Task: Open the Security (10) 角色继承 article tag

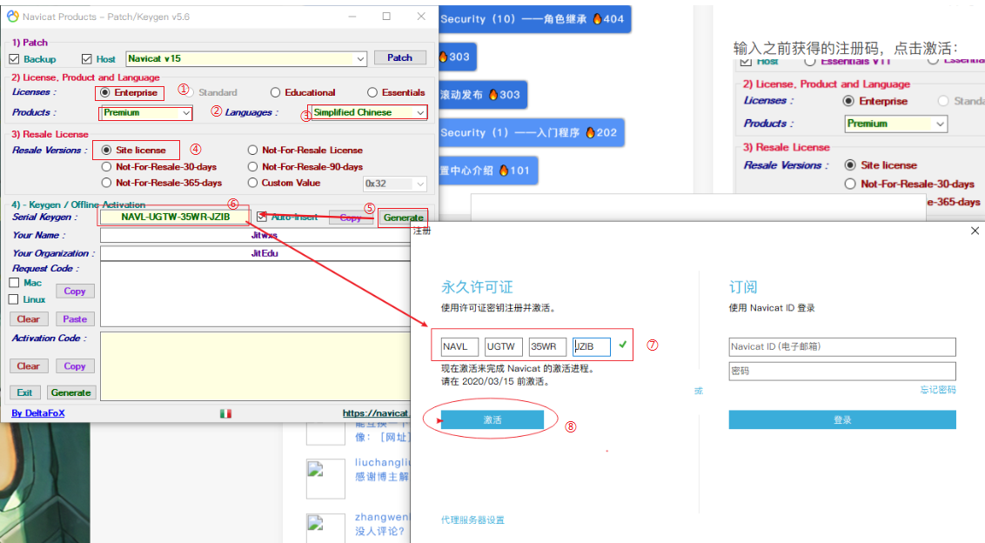Action: (533, 19)
